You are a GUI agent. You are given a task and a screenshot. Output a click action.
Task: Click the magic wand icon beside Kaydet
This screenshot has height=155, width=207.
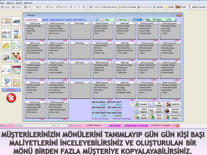(x=131, y=104)
